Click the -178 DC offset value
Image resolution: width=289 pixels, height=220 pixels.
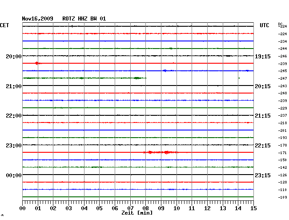(x=282, y=146)
